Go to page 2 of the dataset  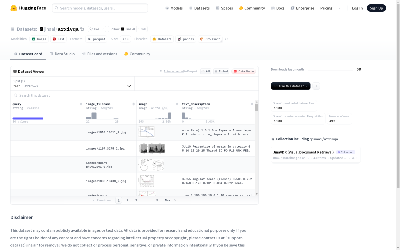click(x=127, y=200)
